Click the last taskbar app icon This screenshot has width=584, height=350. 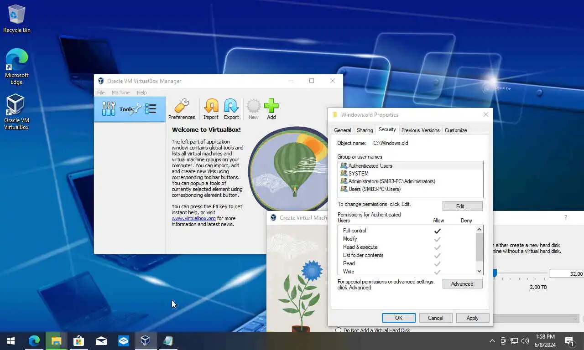pyautogui.click(x=167, y=341)
